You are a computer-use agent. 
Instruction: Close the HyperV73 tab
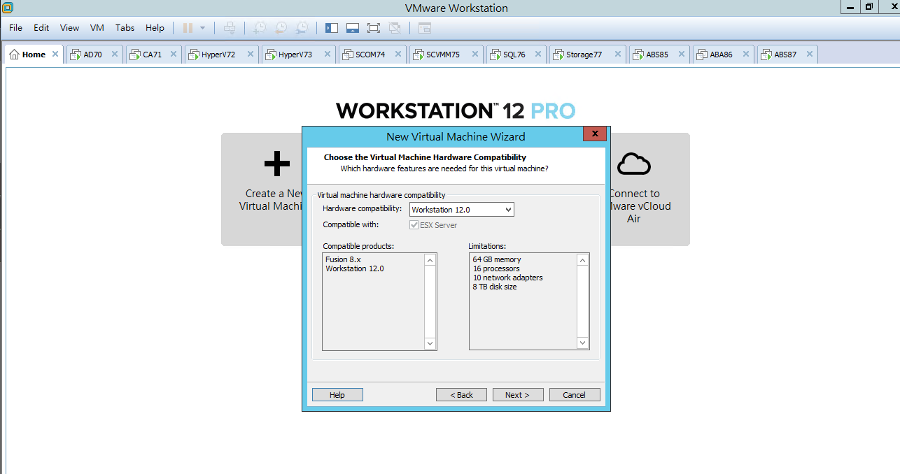328,54
